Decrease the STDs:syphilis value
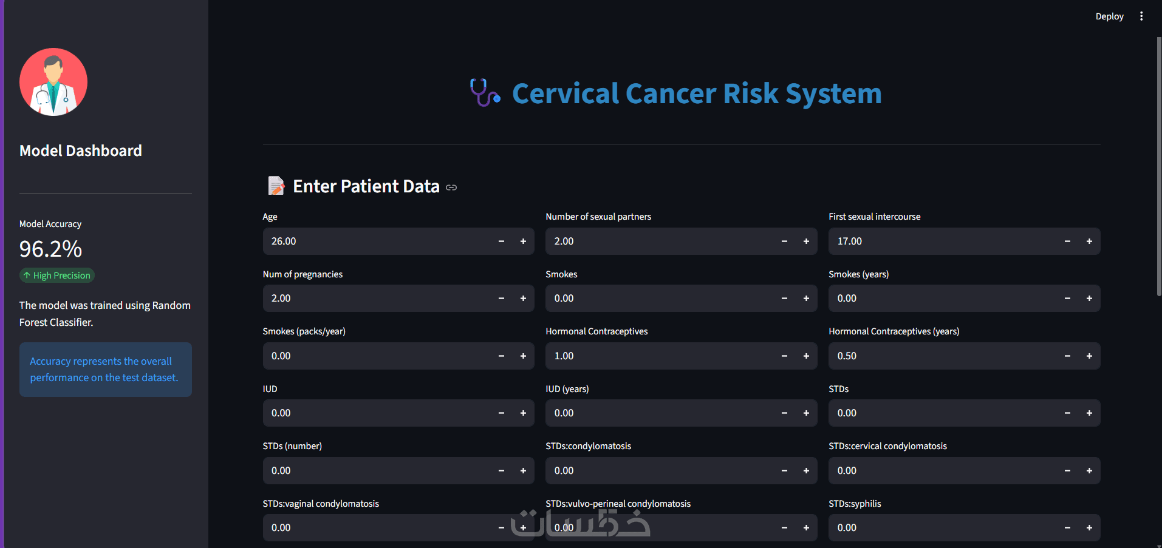The height and width of the screenshot is (548, 1162). (1067, 528)
